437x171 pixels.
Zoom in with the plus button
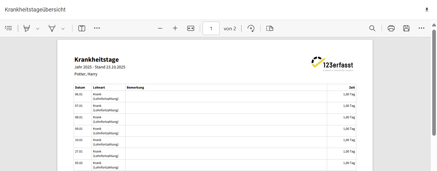coord(175,28)
